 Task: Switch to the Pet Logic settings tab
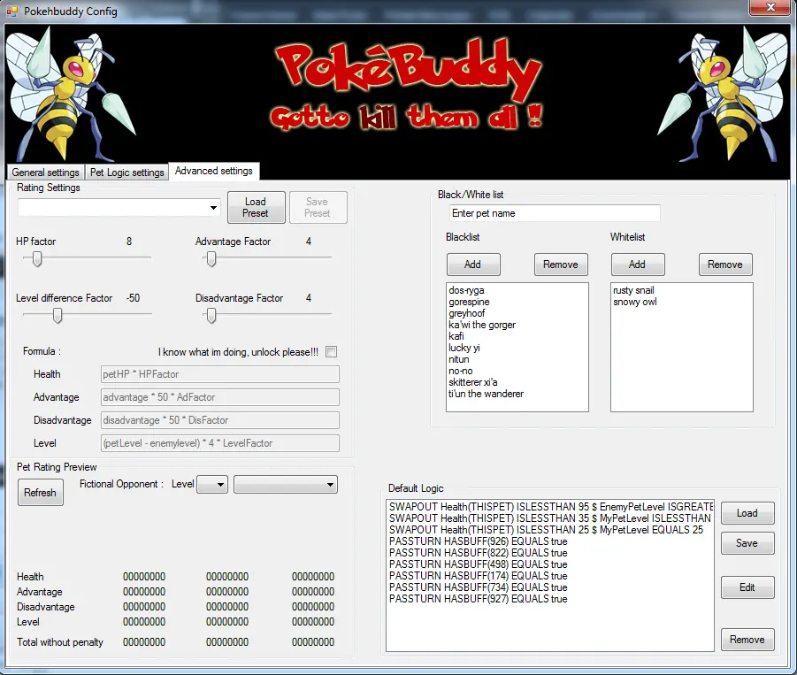pyautogui.click(x=127, y=173)
